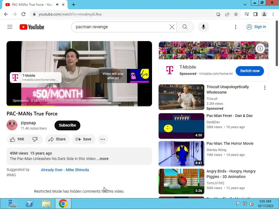
Task: Clear the search box with the X icon
Action: (172, 27)
